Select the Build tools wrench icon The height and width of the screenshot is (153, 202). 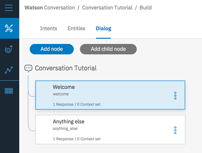[9, 28]
